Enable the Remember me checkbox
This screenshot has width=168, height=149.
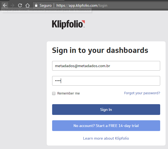tap(54, 93)
